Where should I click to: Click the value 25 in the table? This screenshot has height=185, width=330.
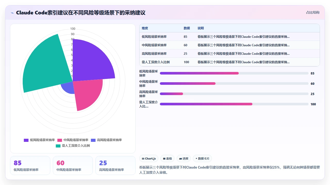(x=185, y=53)
